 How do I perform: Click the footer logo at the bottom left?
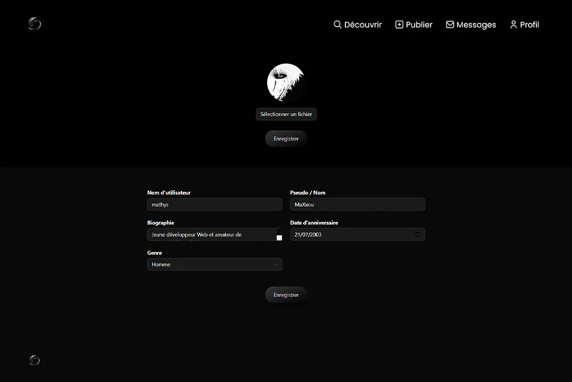(34, 360)
